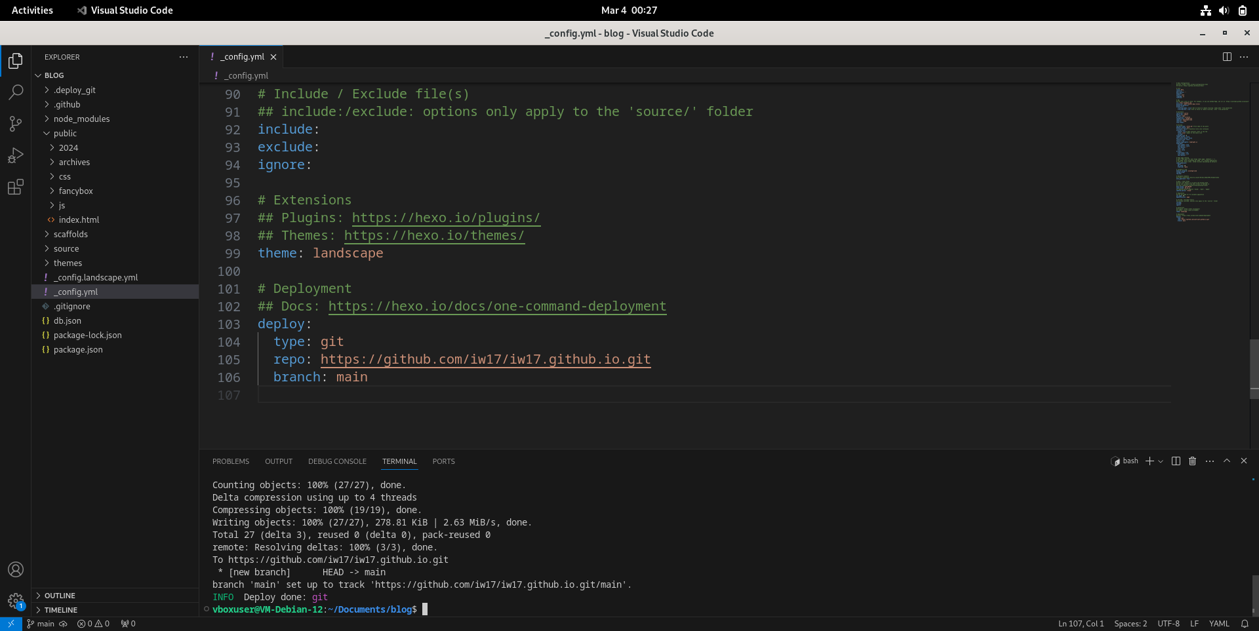
Task: Open the launch profile dropdown next to plus
Action: coord(1161,461)
